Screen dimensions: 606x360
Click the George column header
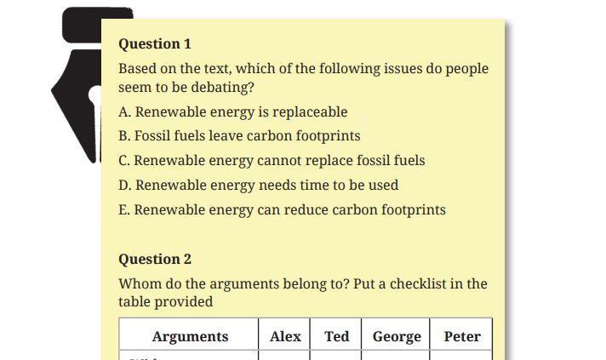[397, 336]
